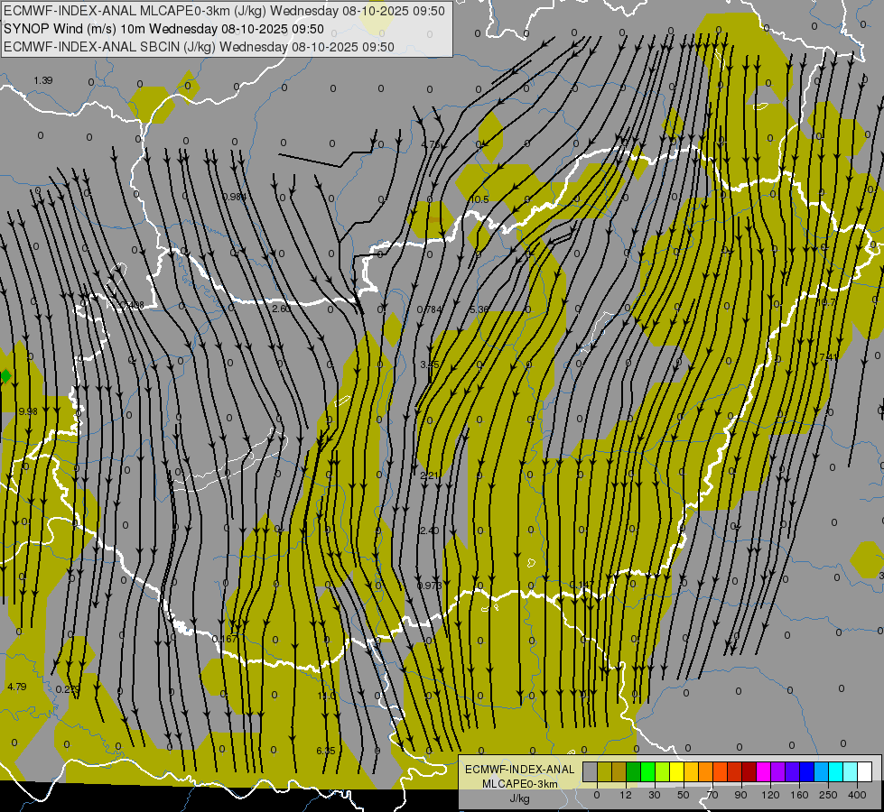Click the legend tick label 400
The height and width of the screenshot is (812, 884).
(857, 795)
